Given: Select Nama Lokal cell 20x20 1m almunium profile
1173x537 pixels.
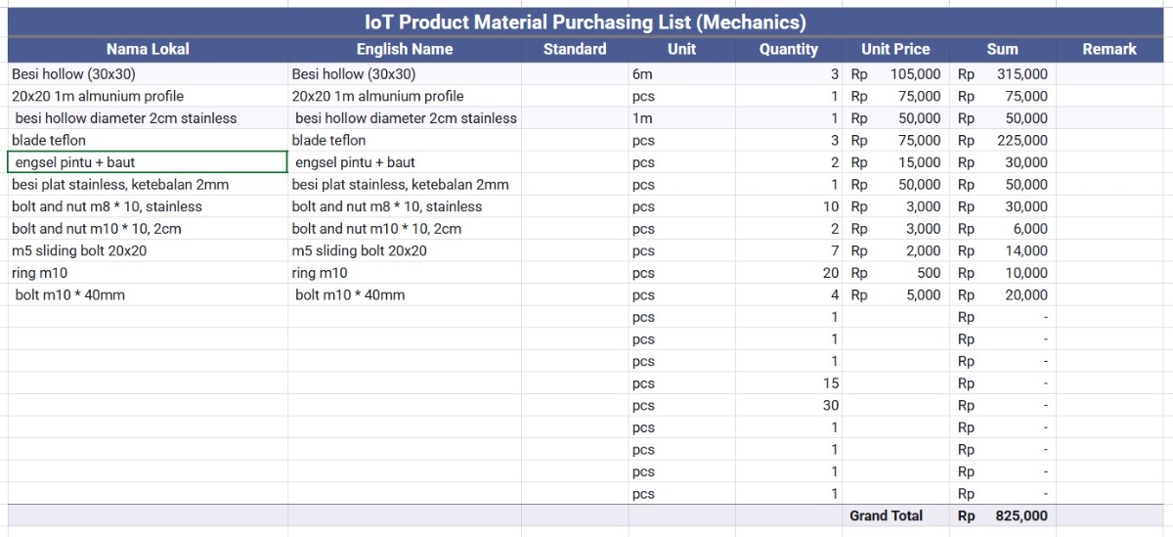Looking at the screenshot, I should click(x=148, y=96).
